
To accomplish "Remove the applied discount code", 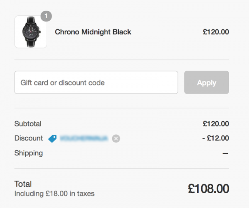I will [x=116, y=138].
